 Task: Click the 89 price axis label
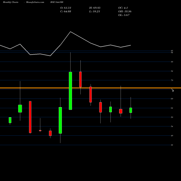[x=172, y=62]
